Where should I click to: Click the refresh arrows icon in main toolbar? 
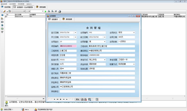click(x=56, y=11)
